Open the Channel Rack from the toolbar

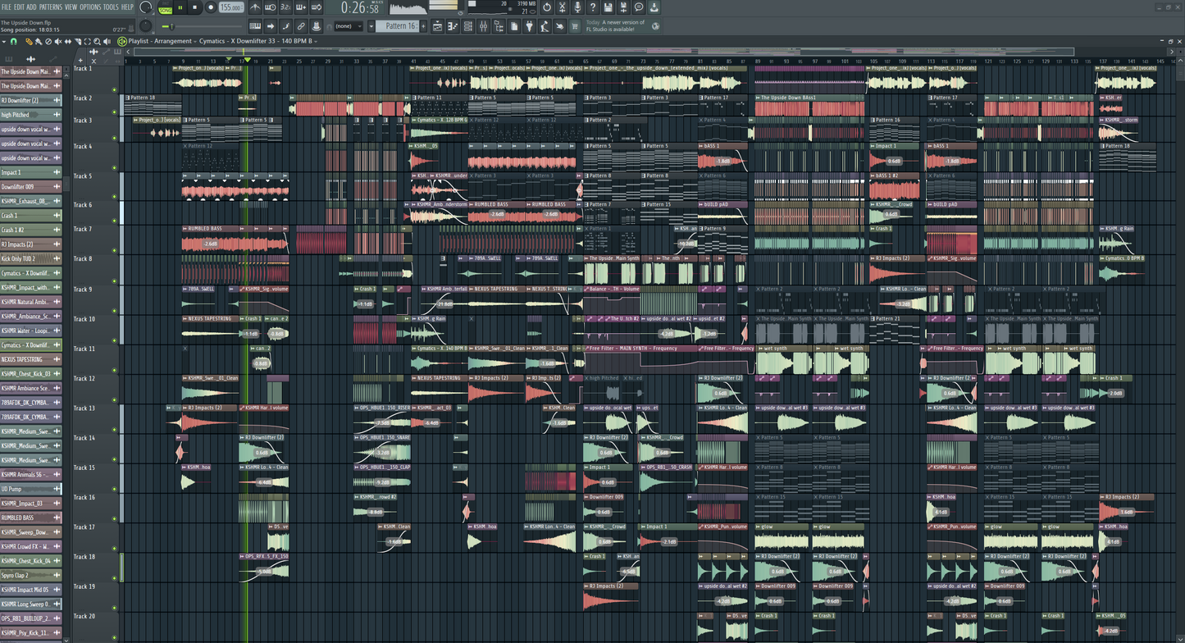468,25
